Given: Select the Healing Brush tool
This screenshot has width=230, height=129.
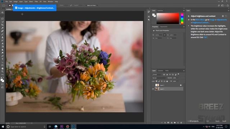Looking at the screenshot, I should click(x=3, y=31).
